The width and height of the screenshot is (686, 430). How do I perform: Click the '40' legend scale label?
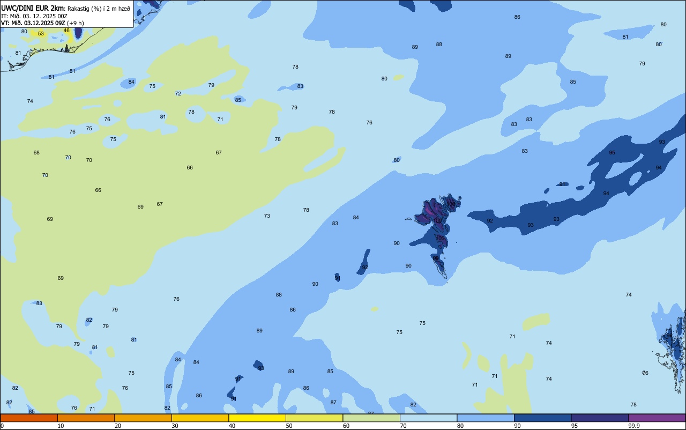click(232, 426)
